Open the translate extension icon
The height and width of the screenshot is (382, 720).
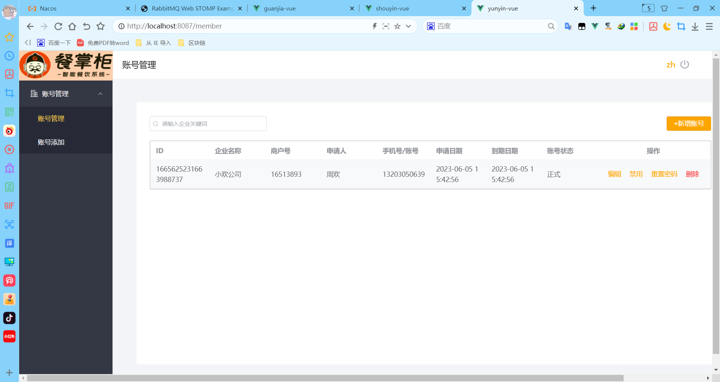point(568,26)
